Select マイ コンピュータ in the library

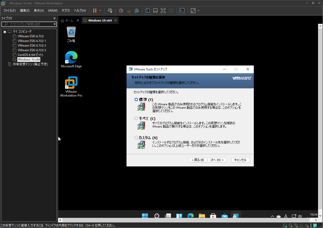click(x=22, y=32)
